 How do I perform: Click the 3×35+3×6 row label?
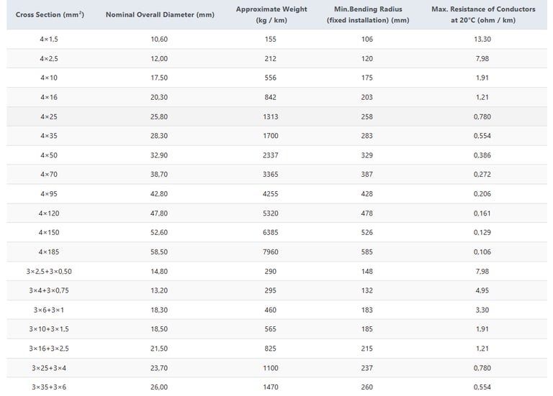click(x=49, y=387)
